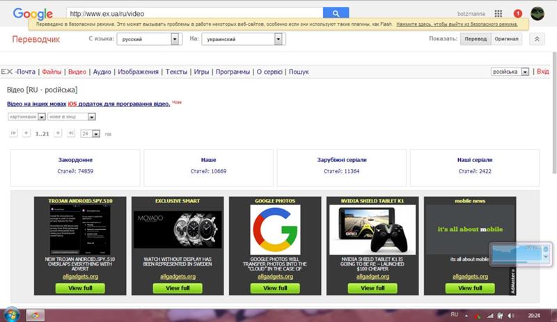The width and height of the screenshot is (557, 322).
Task: Open the red notifications badge
Action: 517,13
